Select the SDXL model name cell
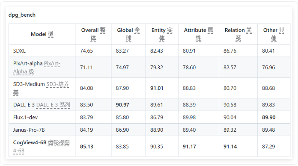 pyautogui.click(x=42, y=51)
